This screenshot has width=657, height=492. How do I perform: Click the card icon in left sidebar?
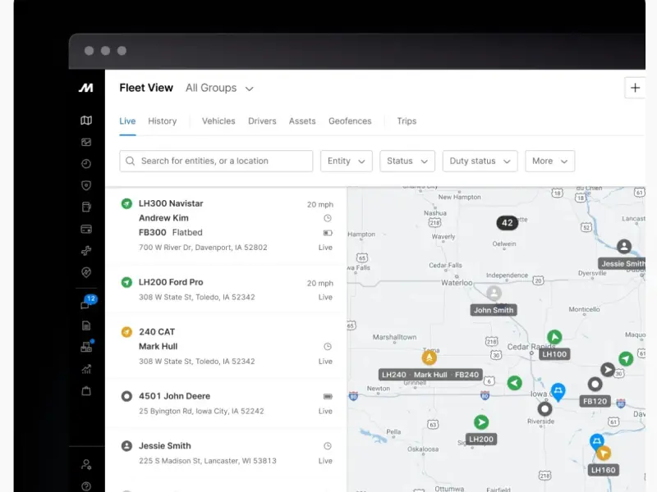click(x=86, y=229)
